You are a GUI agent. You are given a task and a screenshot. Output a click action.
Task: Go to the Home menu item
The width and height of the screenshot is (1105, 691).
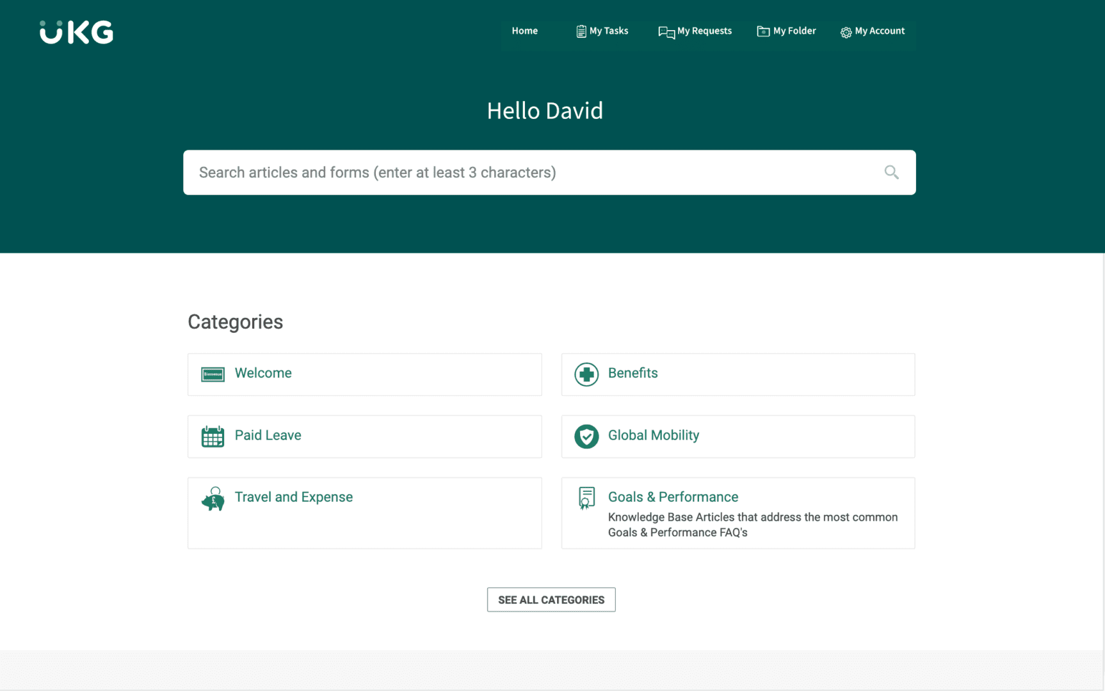524,31
